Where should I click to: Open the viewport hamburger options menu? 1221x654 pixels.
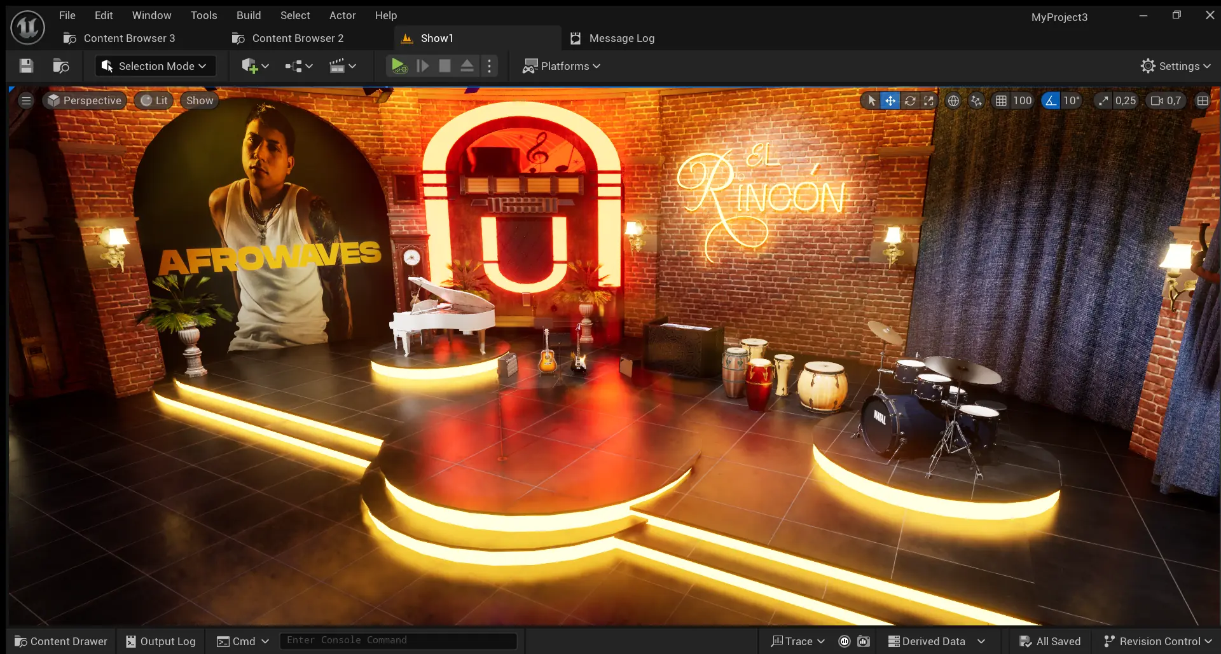click(x=26, y=100)
